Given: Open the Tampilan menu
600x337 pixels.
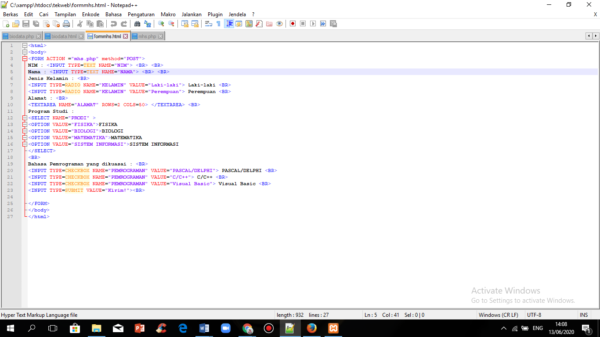Looking at the screenshot, I should (x=65, y=14).
